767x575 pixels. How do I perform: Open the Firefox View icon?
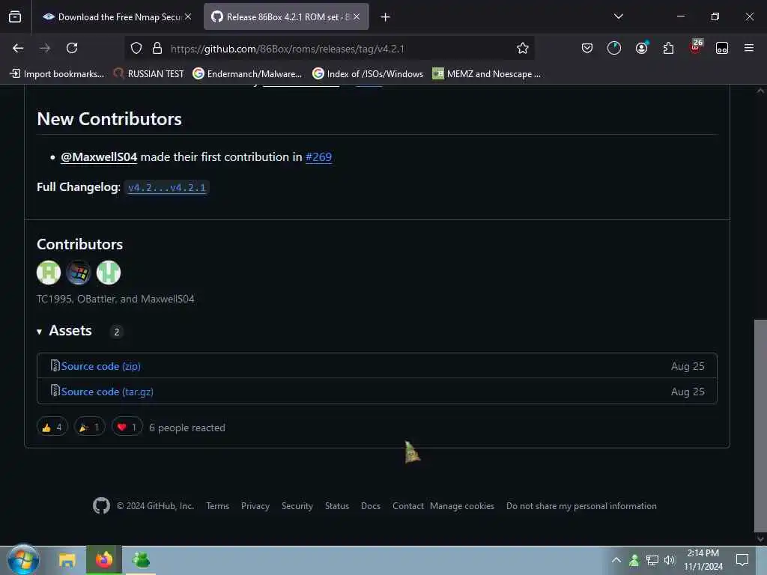(x=15, y=16)
